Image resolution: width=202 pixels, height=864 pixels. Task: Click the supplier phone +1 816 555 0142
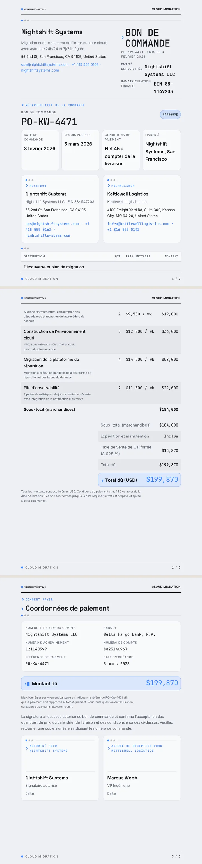point(123,230)
